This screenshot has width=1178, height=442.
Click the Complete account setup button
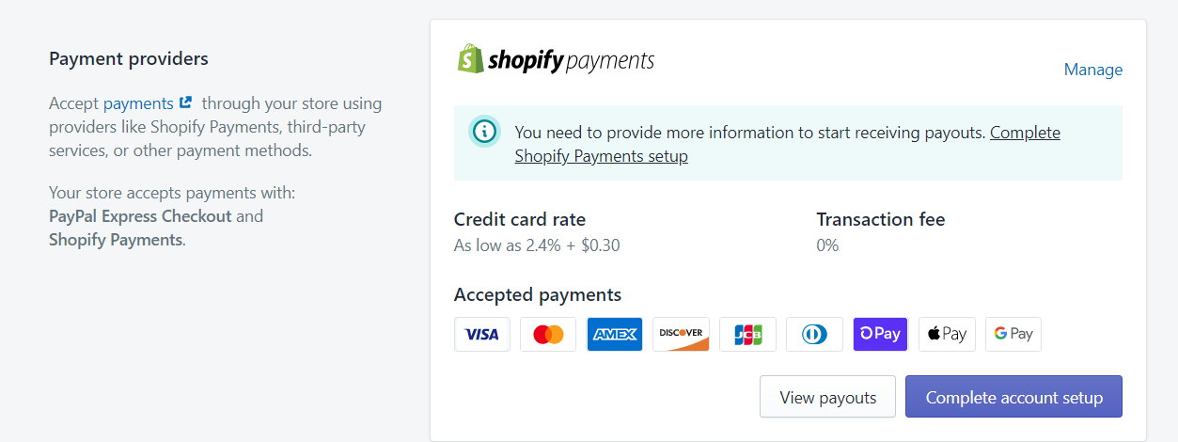[x=1013, y=397]
